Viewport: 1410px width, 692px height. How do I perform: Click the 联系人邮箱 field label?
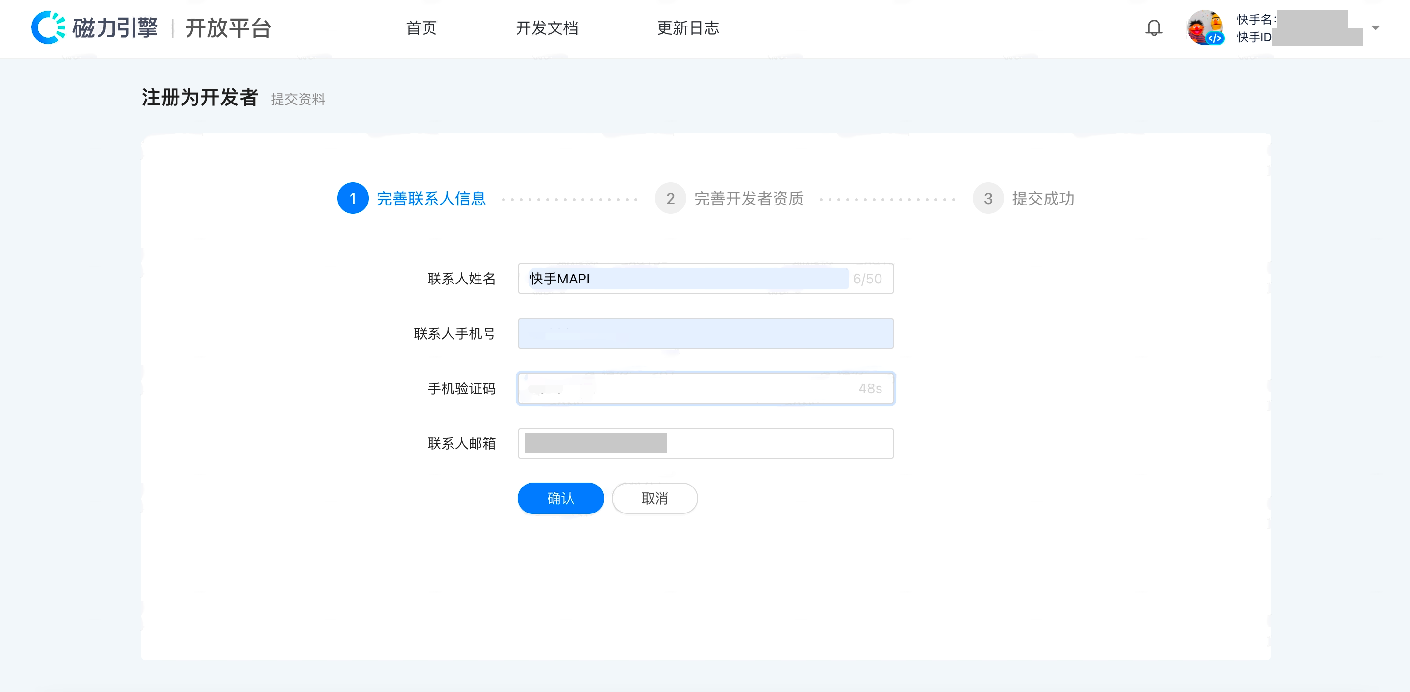(x=461, y=443)
